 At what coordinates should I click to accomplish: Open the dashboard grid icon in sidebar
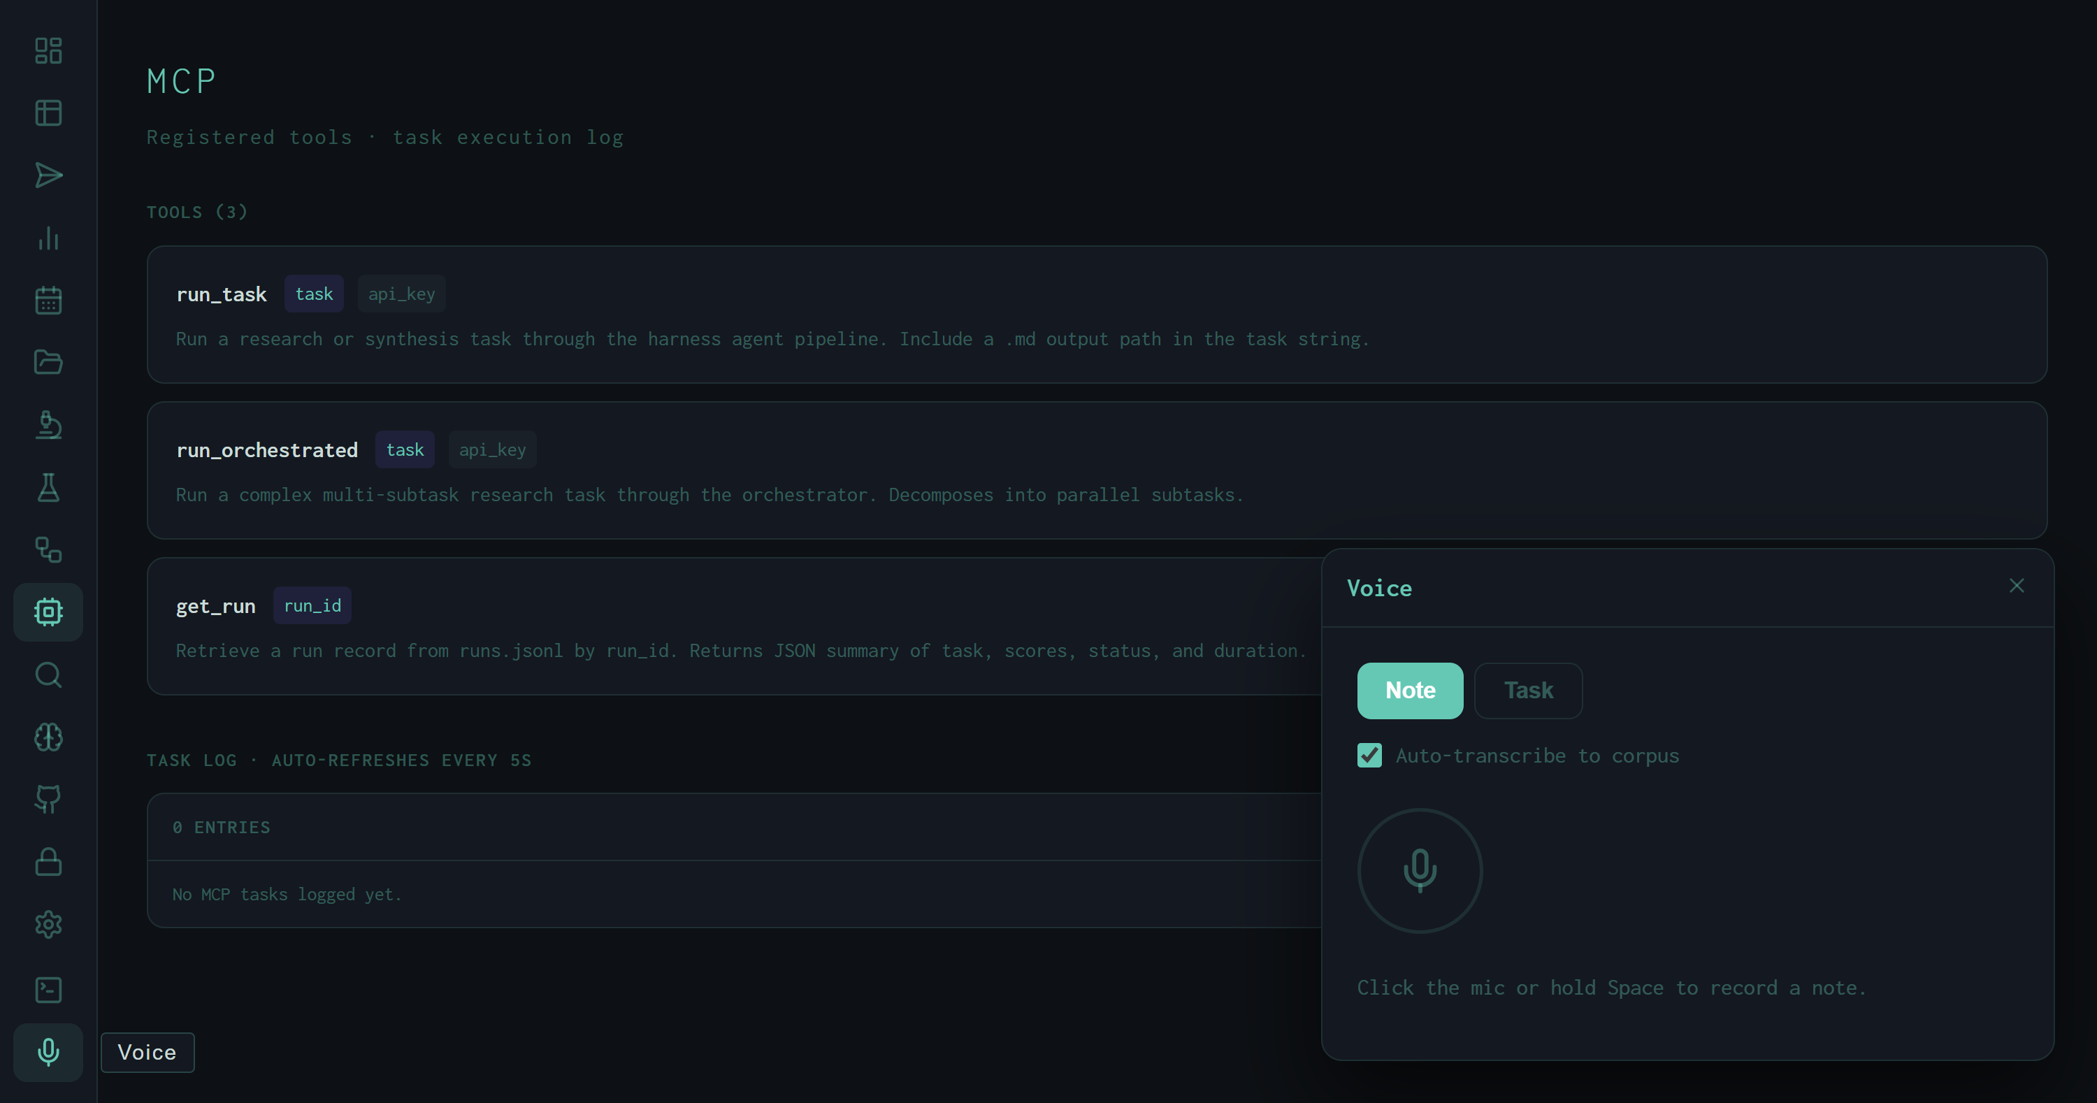48,50
